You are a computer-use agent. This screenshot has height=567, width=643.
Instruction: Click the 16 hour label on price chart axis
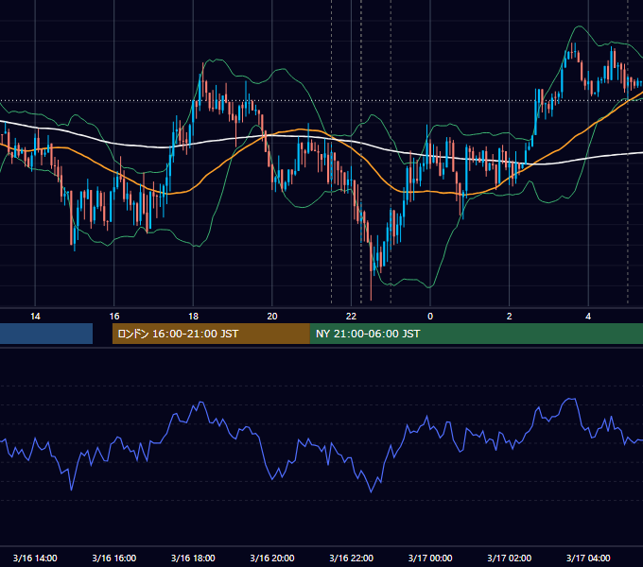(x=114, y=317)
